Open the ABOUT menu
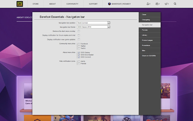193x121 pixels. [x=52, y=4]
